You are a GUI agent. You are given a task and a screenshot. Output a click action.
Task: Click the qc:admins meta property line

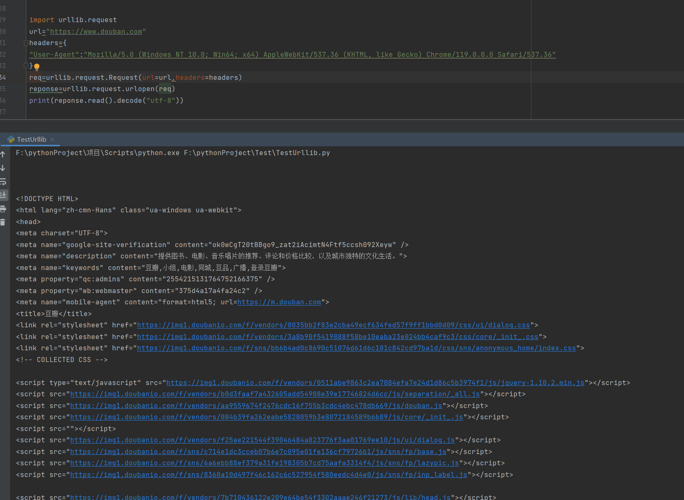point(145,279)
